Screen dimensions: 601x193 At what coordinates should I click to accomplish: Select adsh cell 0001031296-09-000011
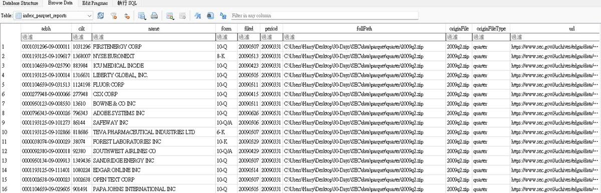tap(46, 47)
